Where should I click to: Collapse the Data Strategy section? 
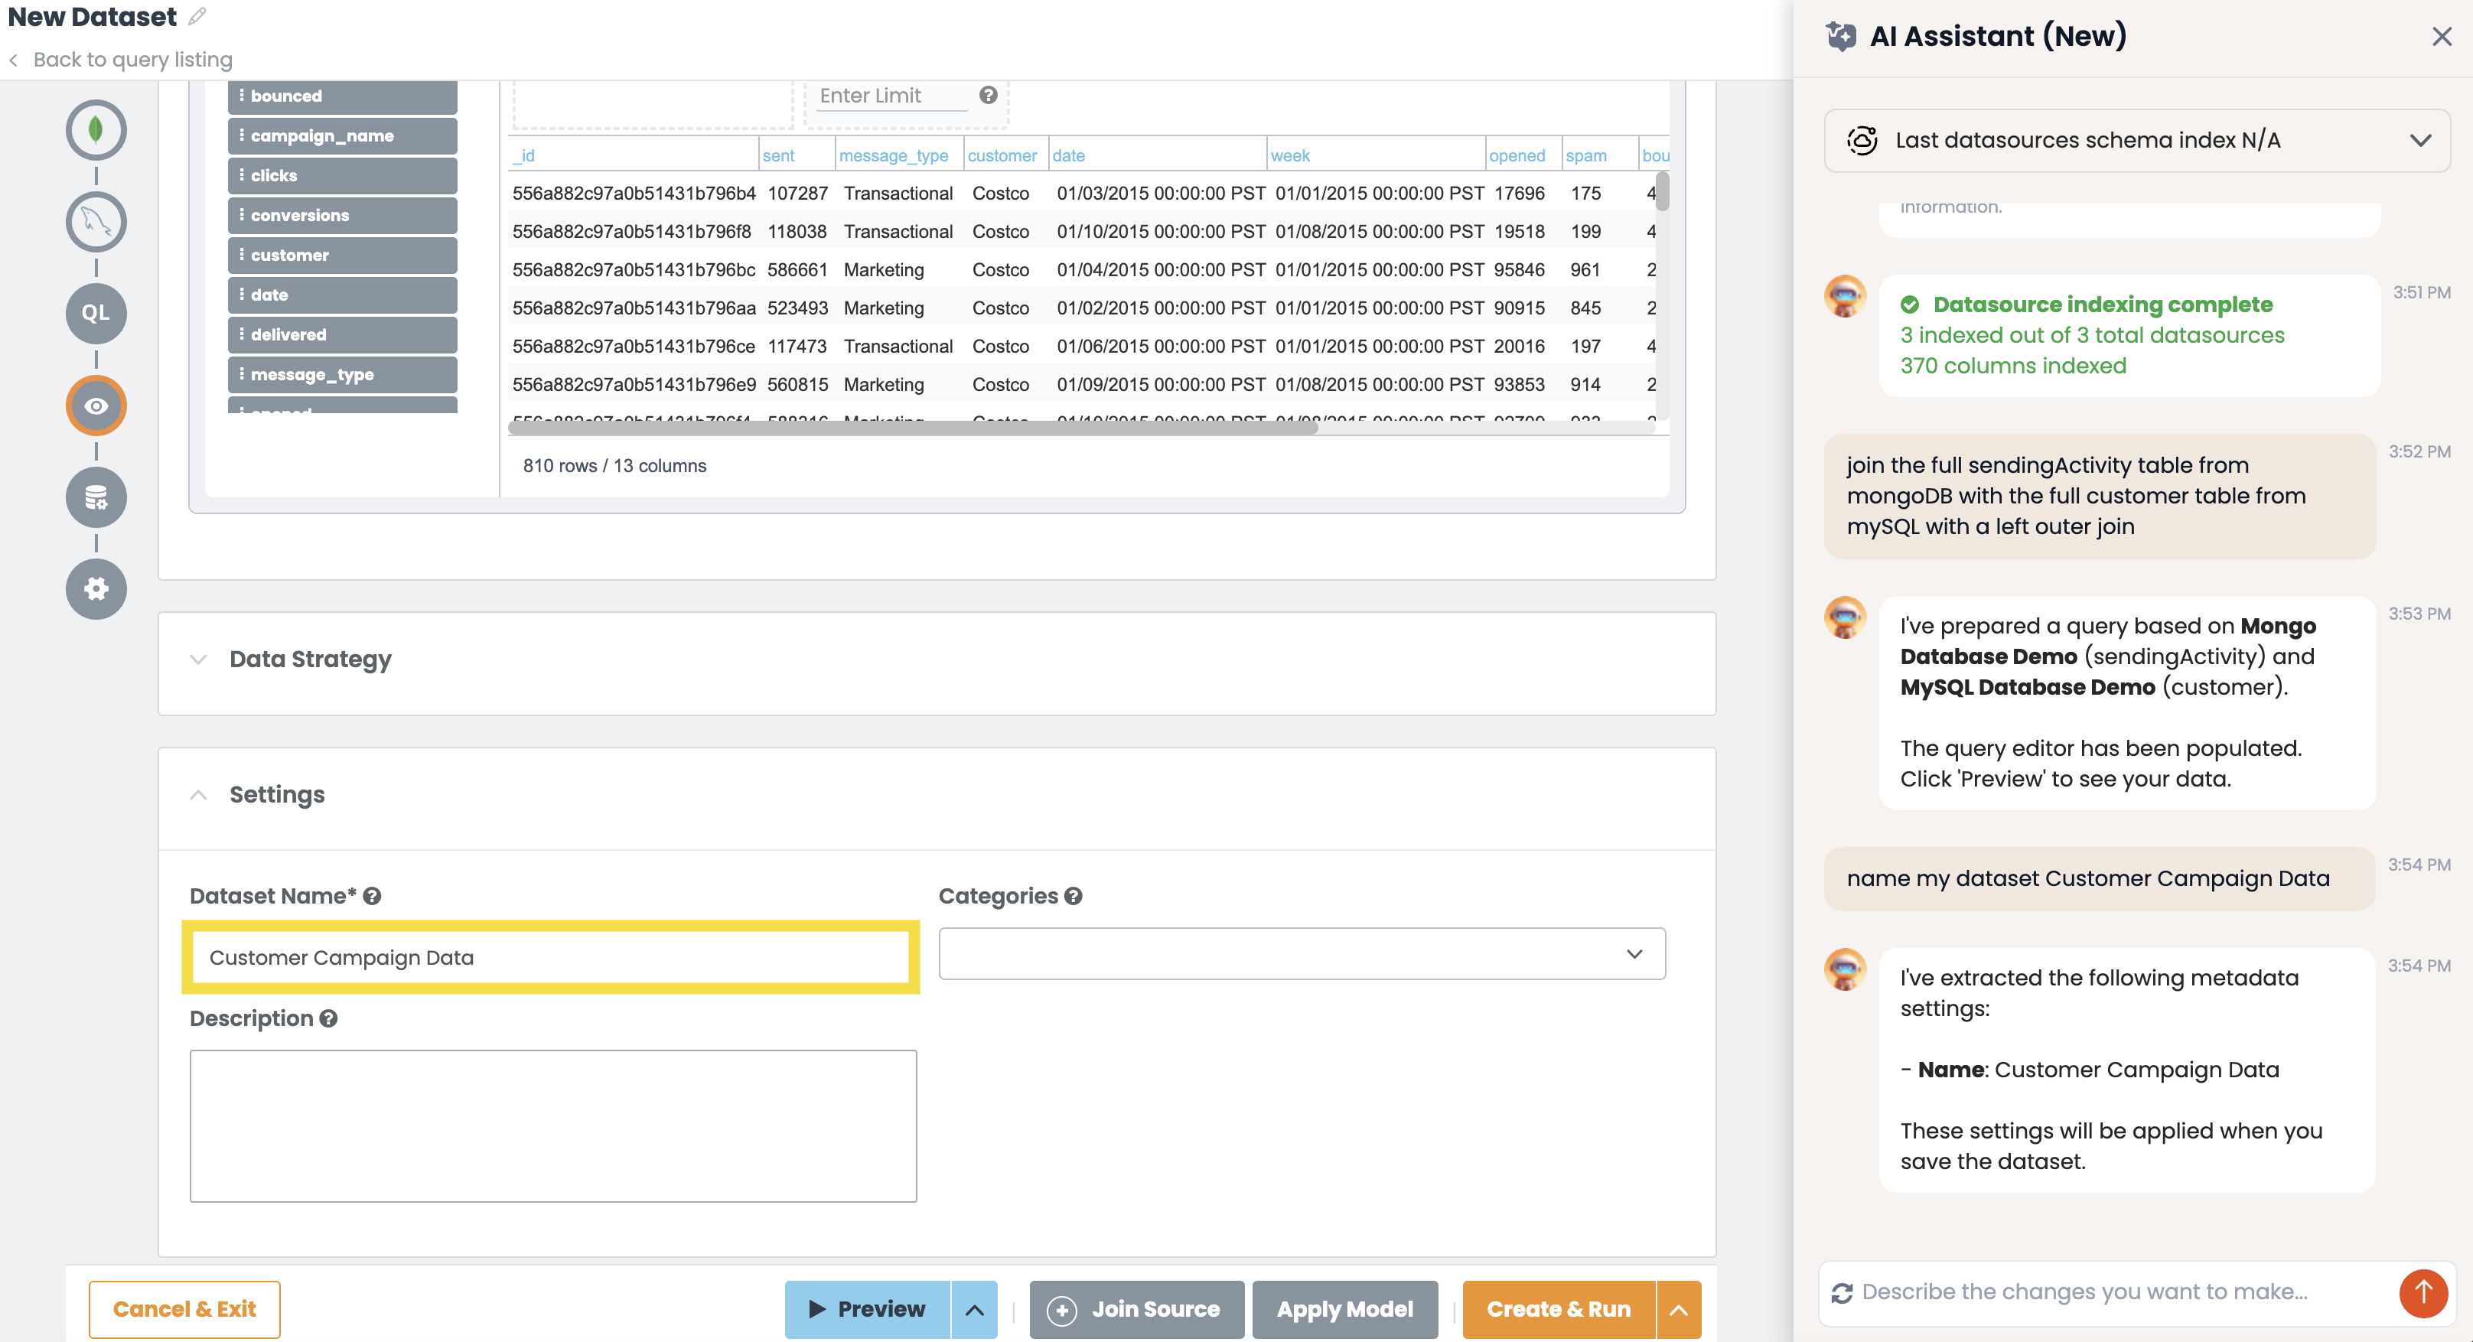(199, 660)
